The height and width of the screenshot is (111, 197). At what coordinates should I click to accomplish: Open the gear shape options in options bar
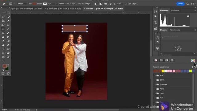pos(111,4)
